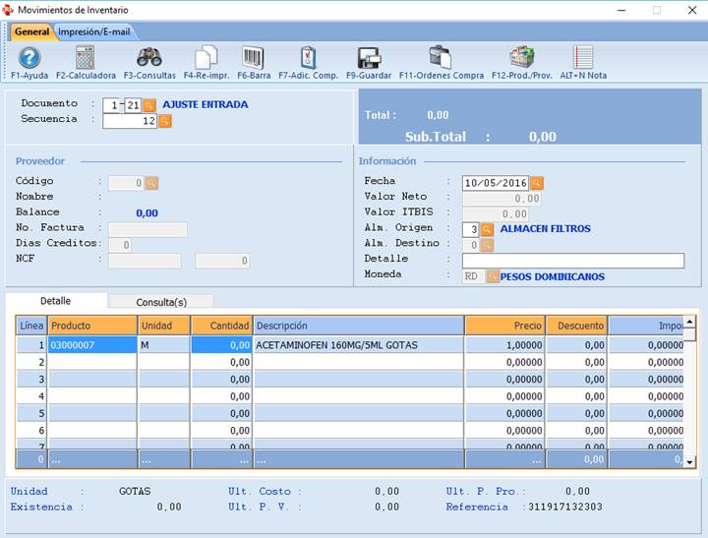
Task: Add a note with ALT+N Nota
Action: [x=583, y=58]
